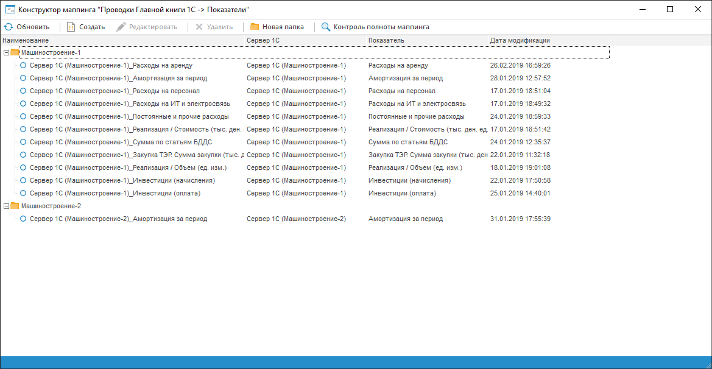712x369 pixels.
Task: Collapse the Машиностроение-2 folder node
Action: coord(6,206)
